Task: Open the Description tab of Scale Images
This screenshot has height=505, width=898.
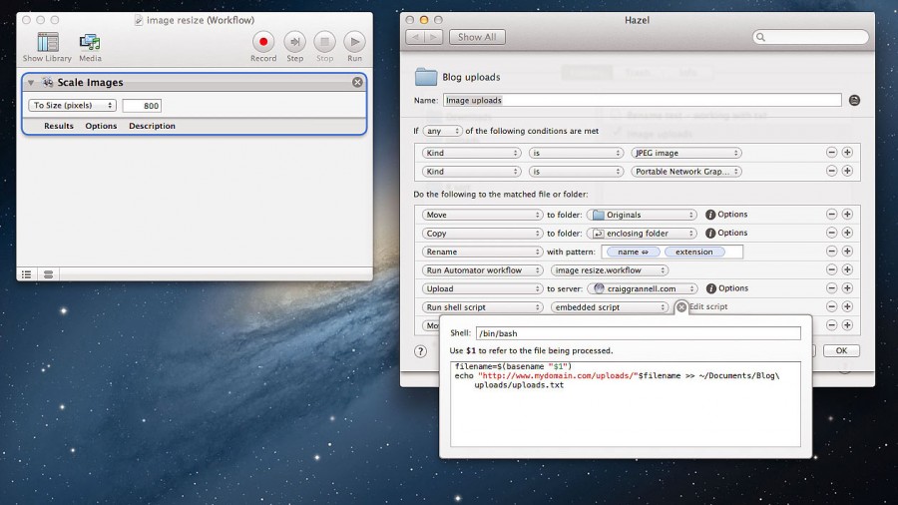Action: 152,126
